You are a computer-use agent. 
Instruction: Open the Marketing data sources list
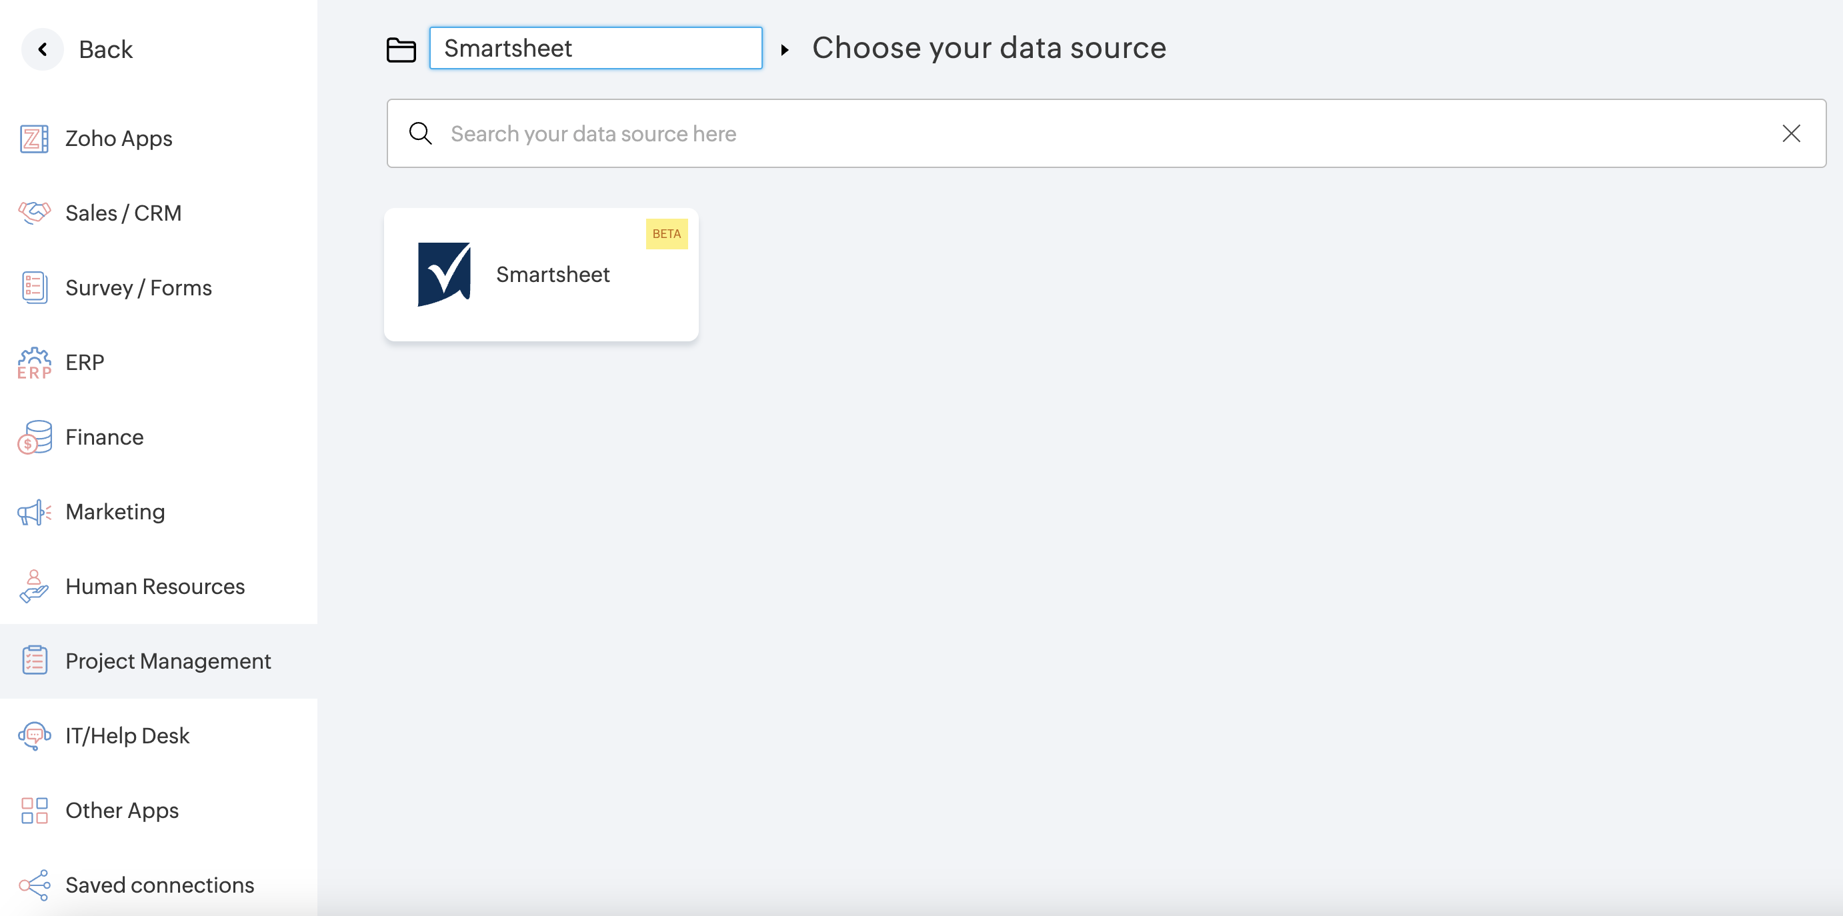115,512
